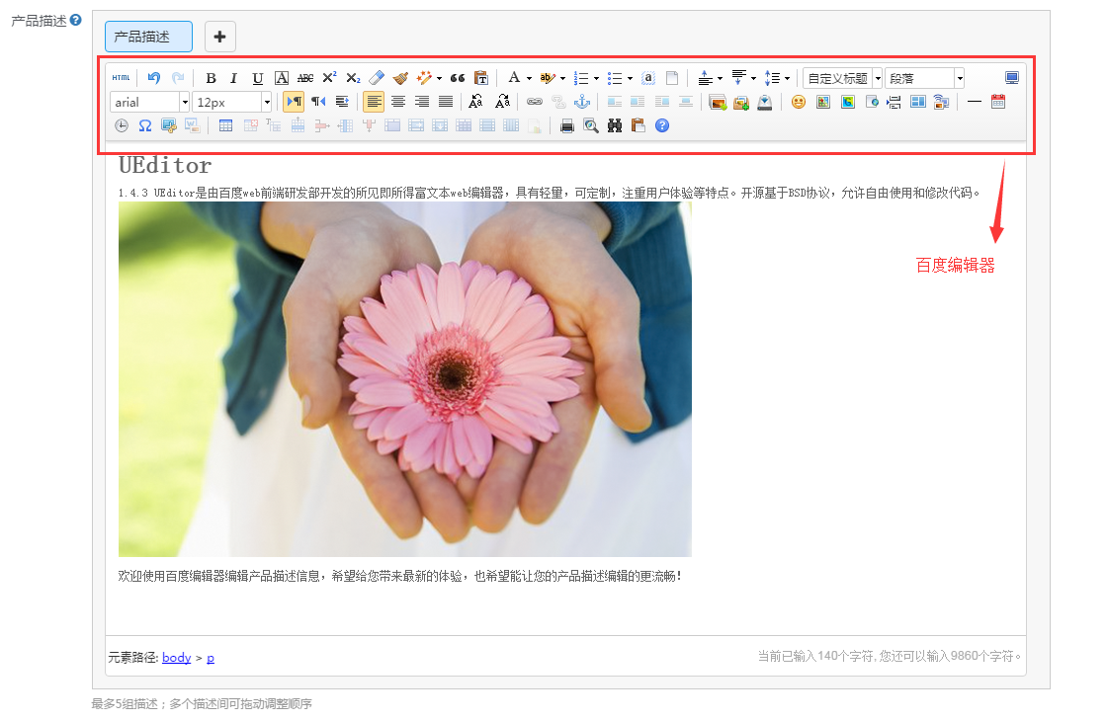
Task: Open search and replace binoculars icon
Action: tap(614, 125)
